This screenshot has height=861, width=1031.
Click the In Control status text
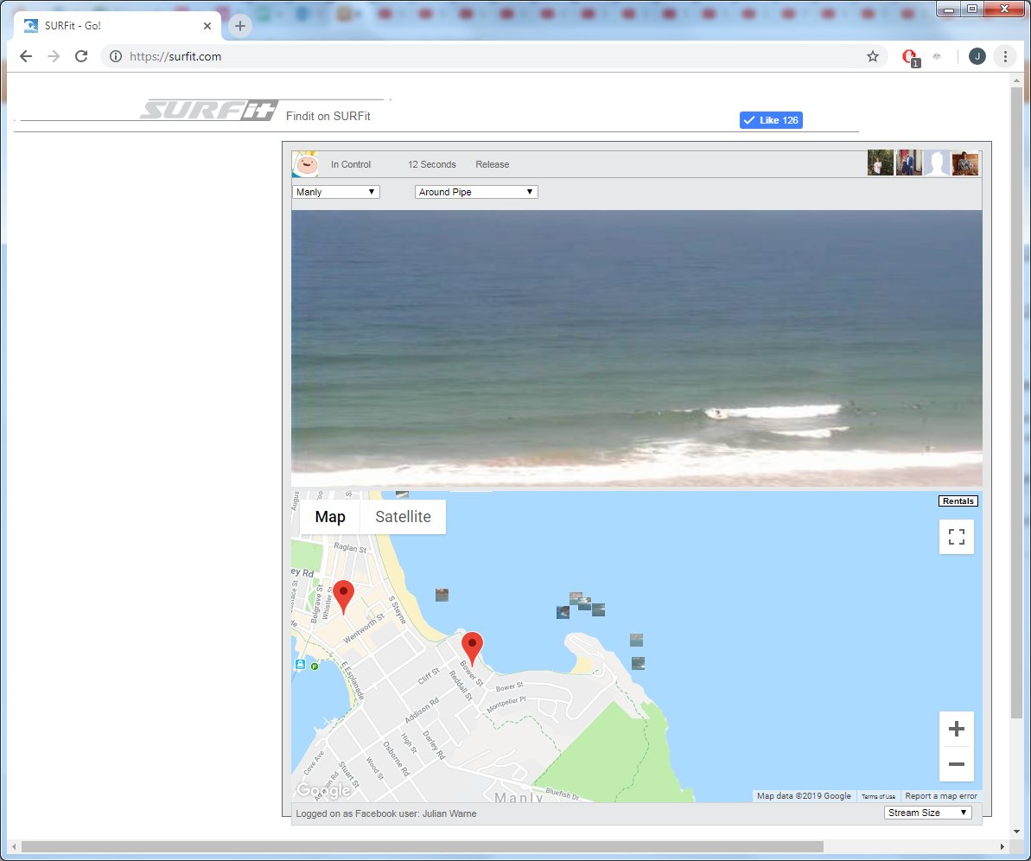[x=351, y=164]
